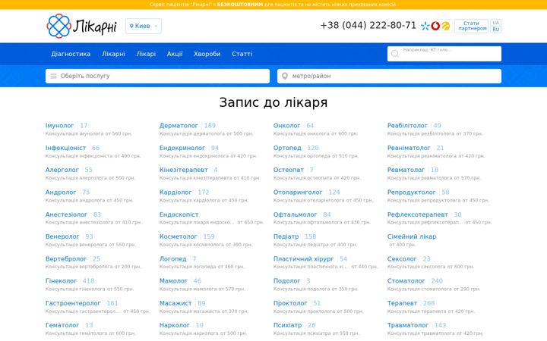
Task: Select the Алерголог link
Action: [x=62, y=170]
